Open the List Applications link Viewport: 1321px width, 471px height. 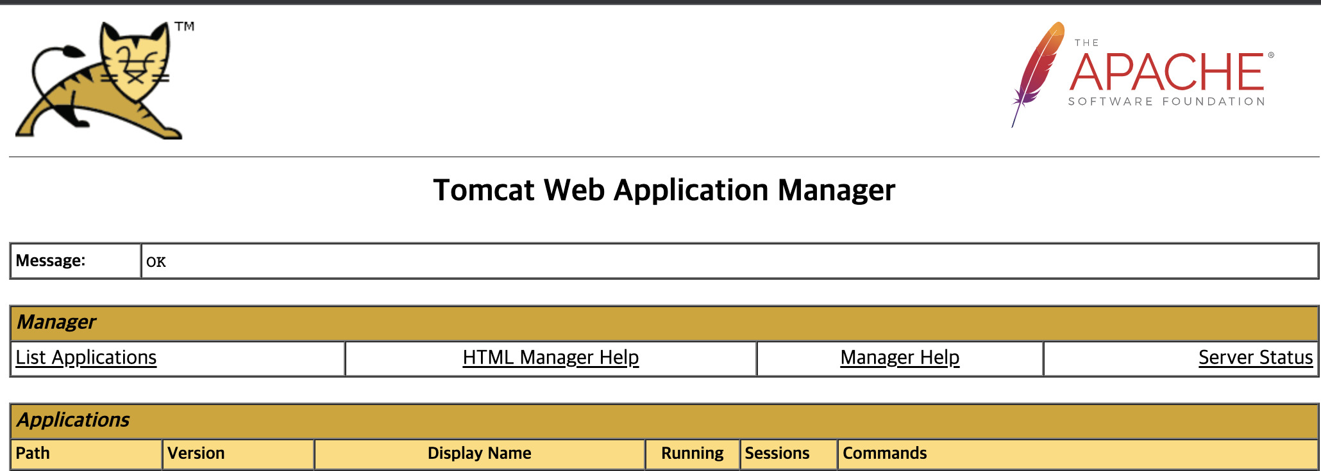point(86,358)
